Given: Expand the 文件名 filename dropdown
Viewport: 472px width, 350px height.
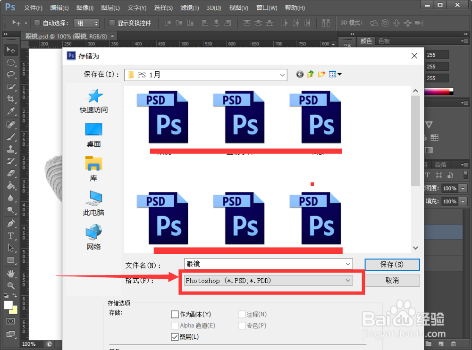Looking at the screenshot, I should tap(348, 264).
